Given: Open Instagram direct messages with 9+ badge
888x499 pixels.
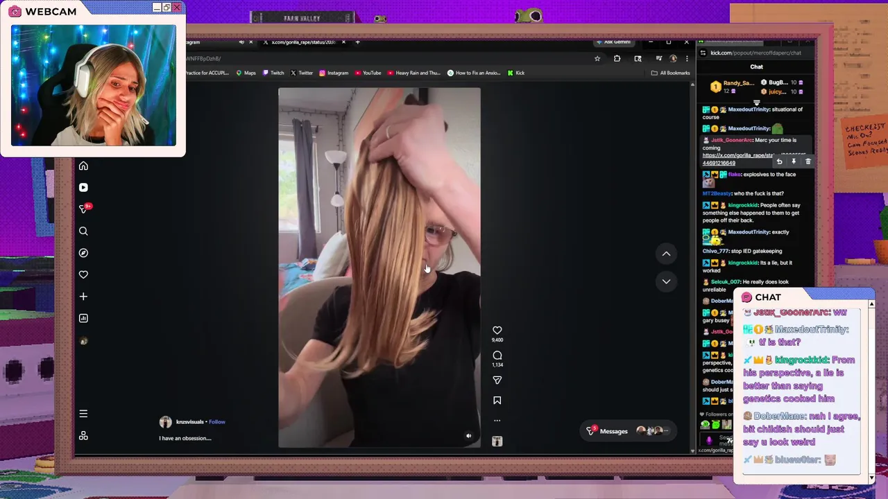Looking at the screenshot, I should point(84,209).
